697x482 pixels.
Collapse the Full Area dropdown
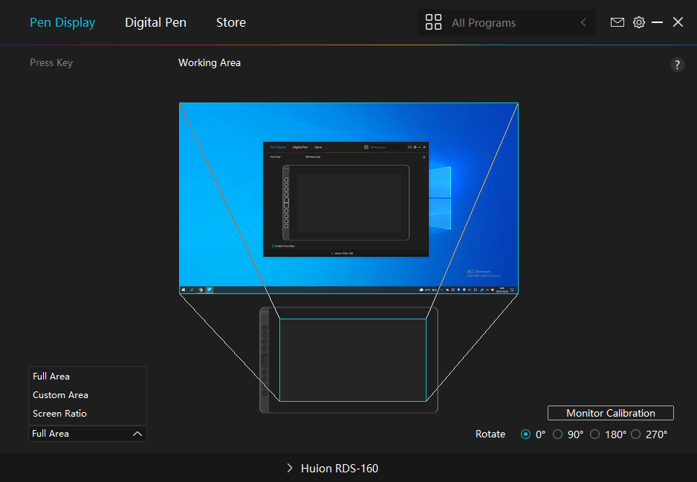(137, 434)
